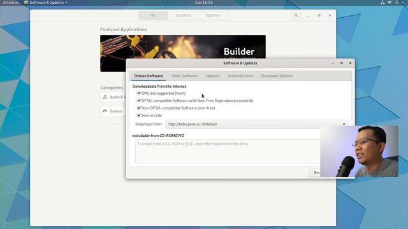This screenshot has width=408, height=229.
Task: Toggle the Source code checkbox
Action: click(x=138, y=115)
